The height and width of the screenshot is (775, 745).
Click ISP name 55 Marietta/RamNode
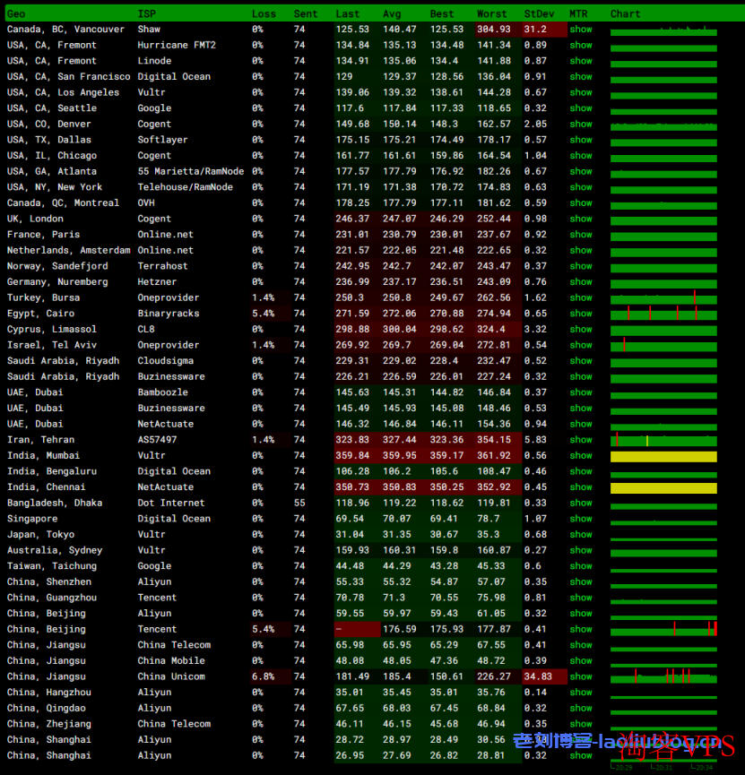click(190, 171)
